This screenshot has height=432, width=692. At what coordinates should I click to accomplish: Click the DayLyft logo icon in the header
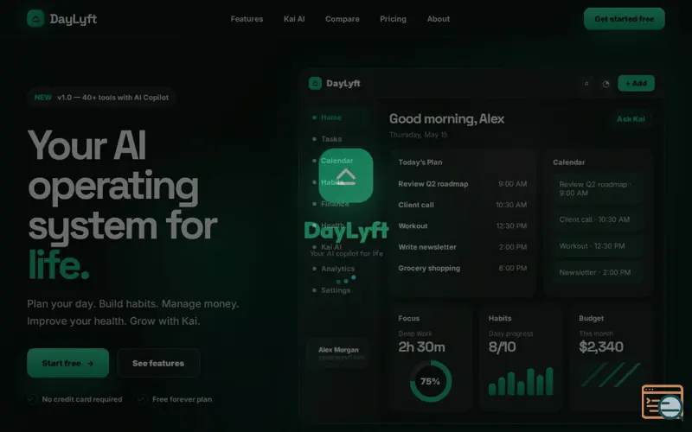coord(35,18)
